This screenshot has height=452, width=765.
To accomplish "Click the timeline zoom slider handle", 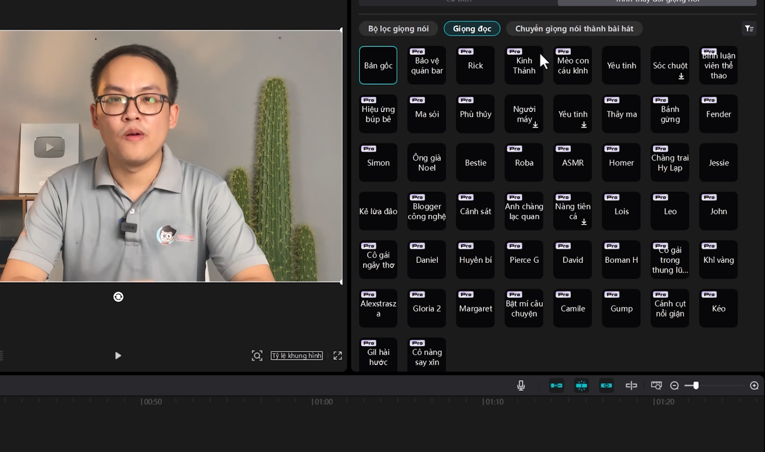I will (x=696, y=386).
